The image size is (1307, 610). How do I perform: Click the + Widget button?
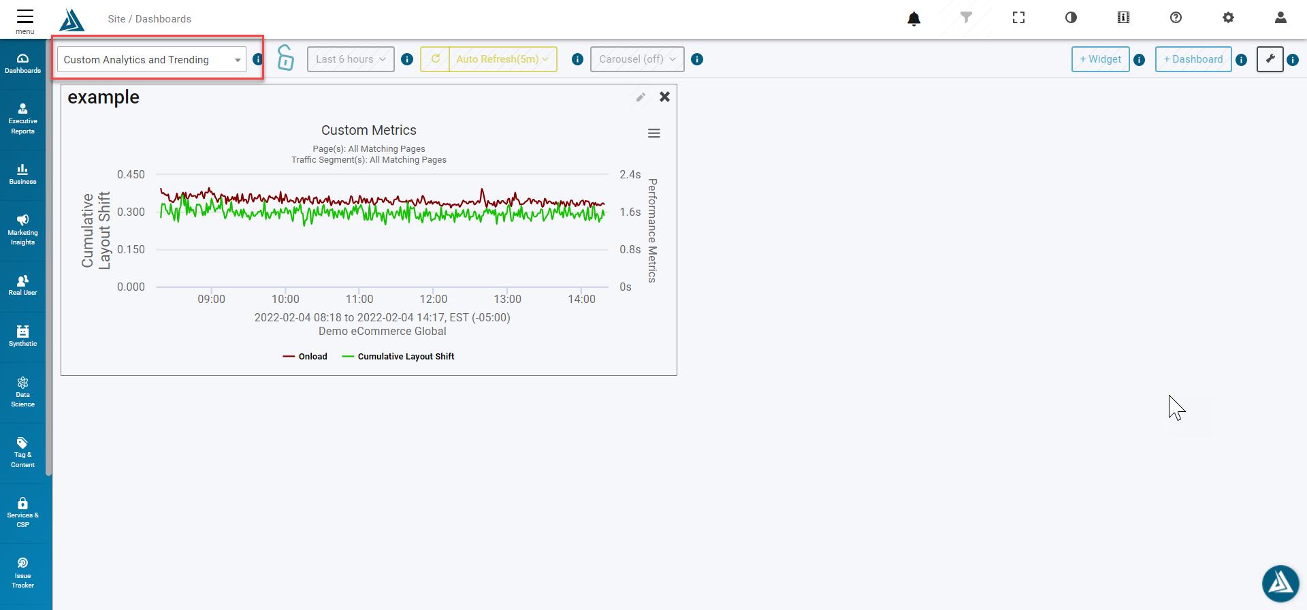1100,59
